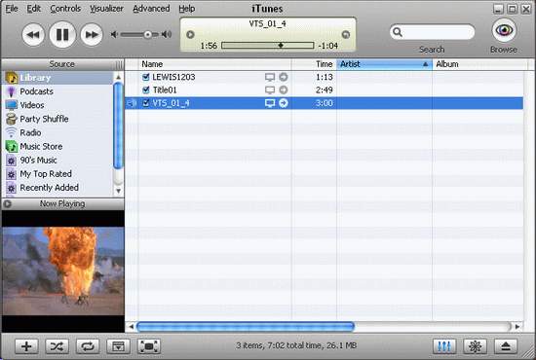This screenshot has height=360, width=536.
Task: Reverse sort on the Artist column header
Action: click(385, 64)
